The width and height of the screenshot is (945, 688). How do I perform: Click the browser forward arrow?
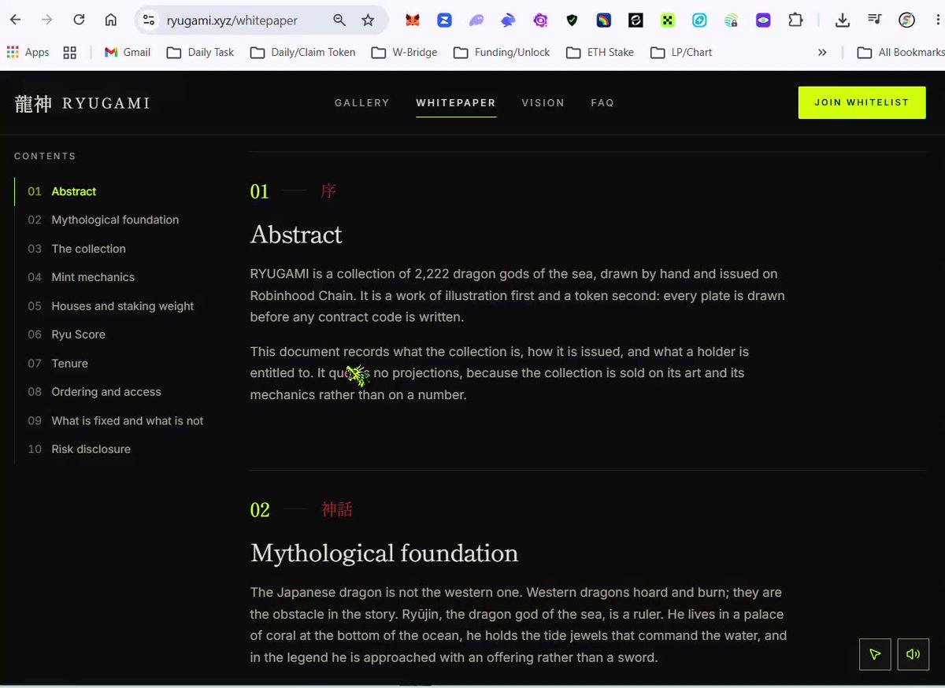47,20
